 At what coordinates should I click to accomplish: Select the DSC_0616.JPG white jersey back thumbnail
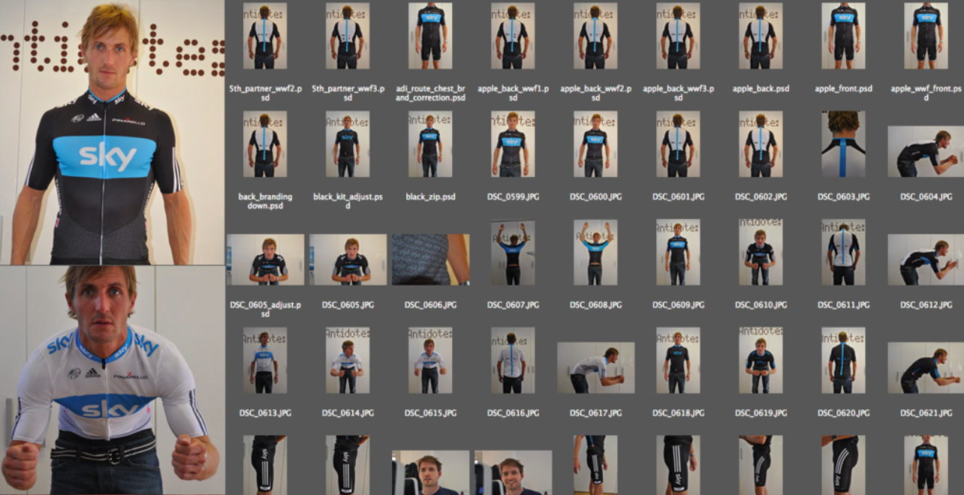click(x=513, y=360)
